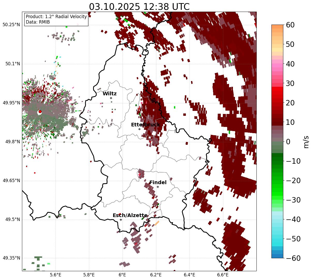
Task: Click the Wiltz city label
Action: click(110, 94)
